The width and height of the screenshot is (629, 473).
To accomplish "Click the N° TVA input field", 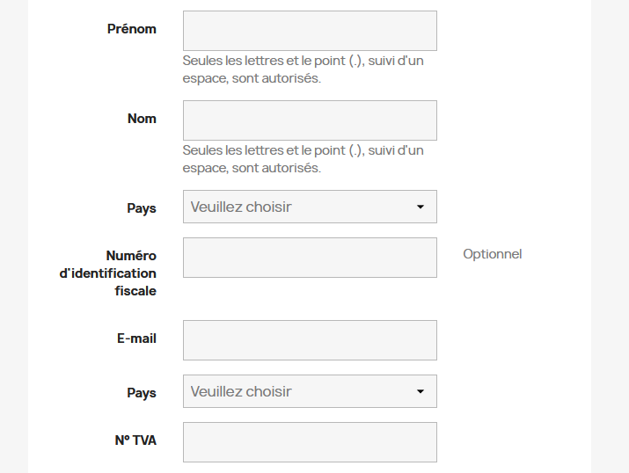I will pos(310,442).
